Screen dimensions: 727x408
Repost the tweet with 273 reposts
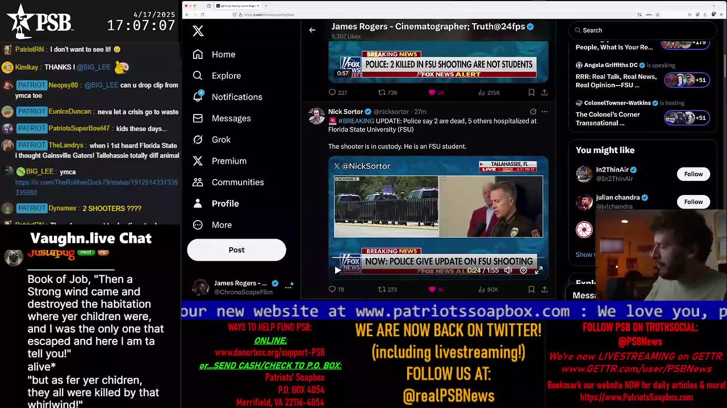point(388,290)
